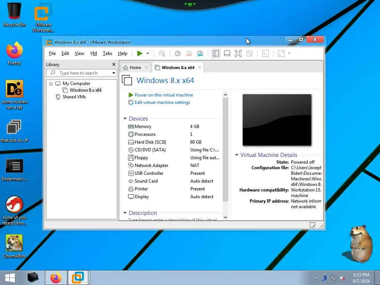Take a snapshot using the clock icon
The image size is (380, 285).
coord(177,53)
